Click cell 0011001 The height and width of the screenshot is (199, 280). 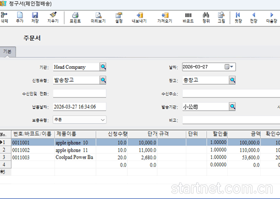tap(33, 142)
